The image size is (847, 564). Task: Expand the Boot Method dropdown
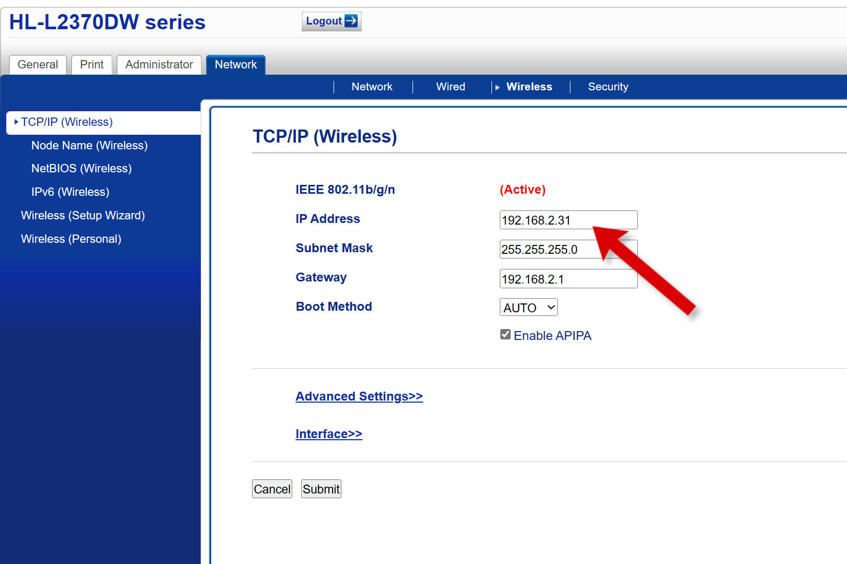coord(529,308)
